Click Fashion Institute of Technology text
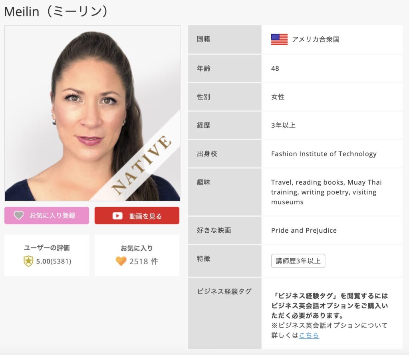 (x=324, y=154)
